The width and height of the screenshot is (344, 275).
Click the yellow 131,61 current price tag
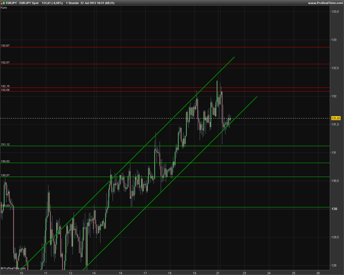(336, 118)
